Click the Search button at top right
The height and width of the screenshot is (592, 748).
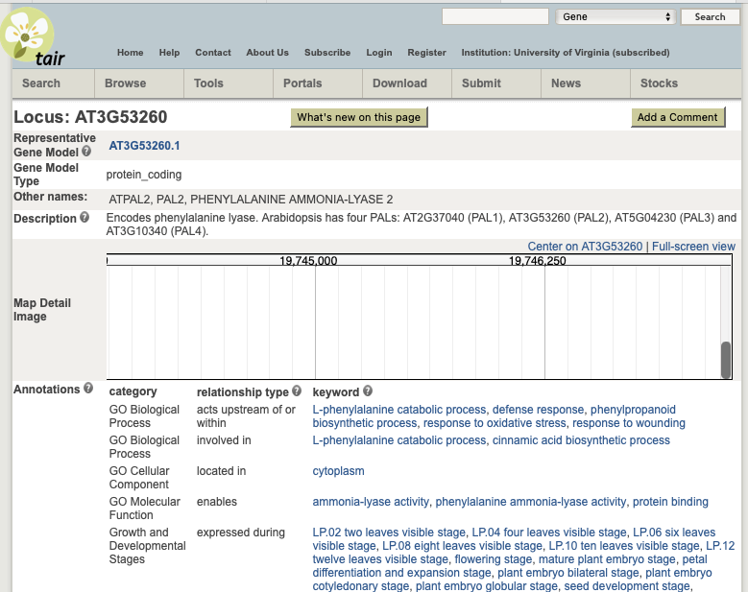710,16
